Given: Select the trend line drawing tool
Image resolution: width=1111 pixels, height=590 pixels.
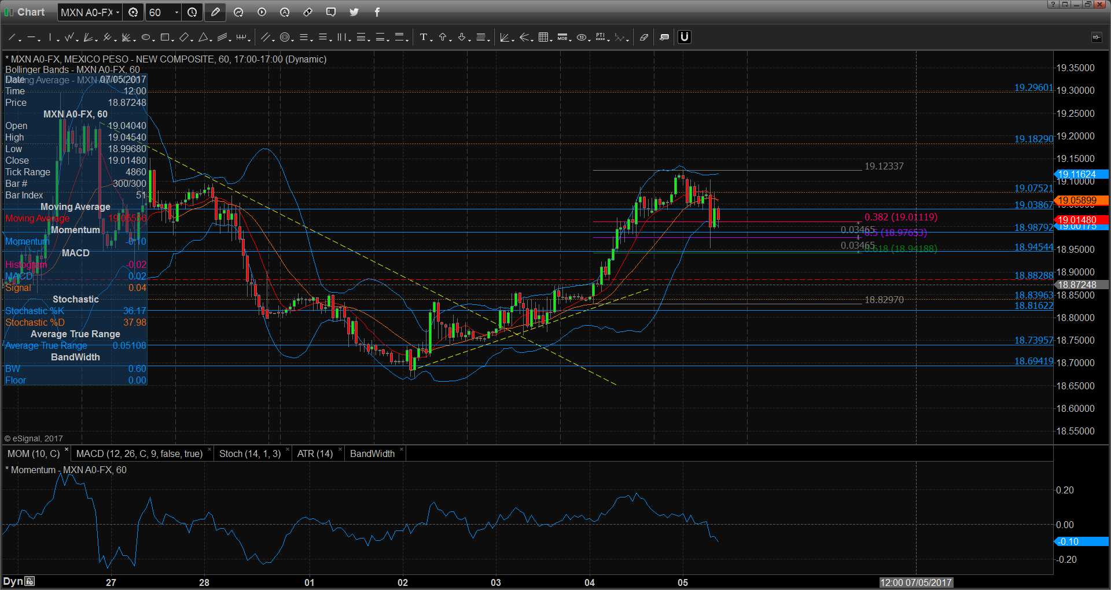Looking at the screenshot, I should click(x=12, y=38).
